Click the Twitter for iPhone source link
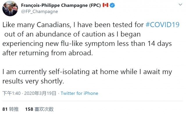This screenshot has width=186, height=114. 79,93
